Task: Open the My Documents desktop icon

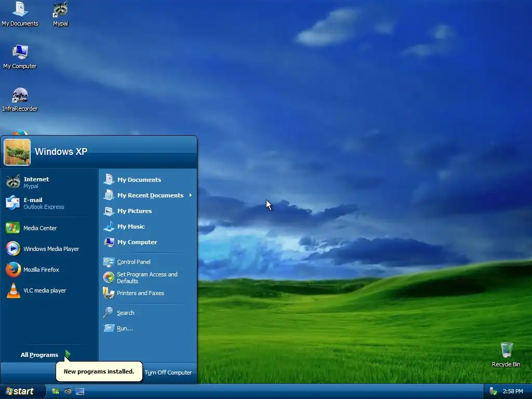Action: point(20,14)
